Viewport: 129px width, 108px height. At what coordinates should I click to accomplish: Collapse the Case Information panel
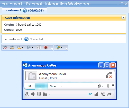pyautogui.click(x=123, y=18)
